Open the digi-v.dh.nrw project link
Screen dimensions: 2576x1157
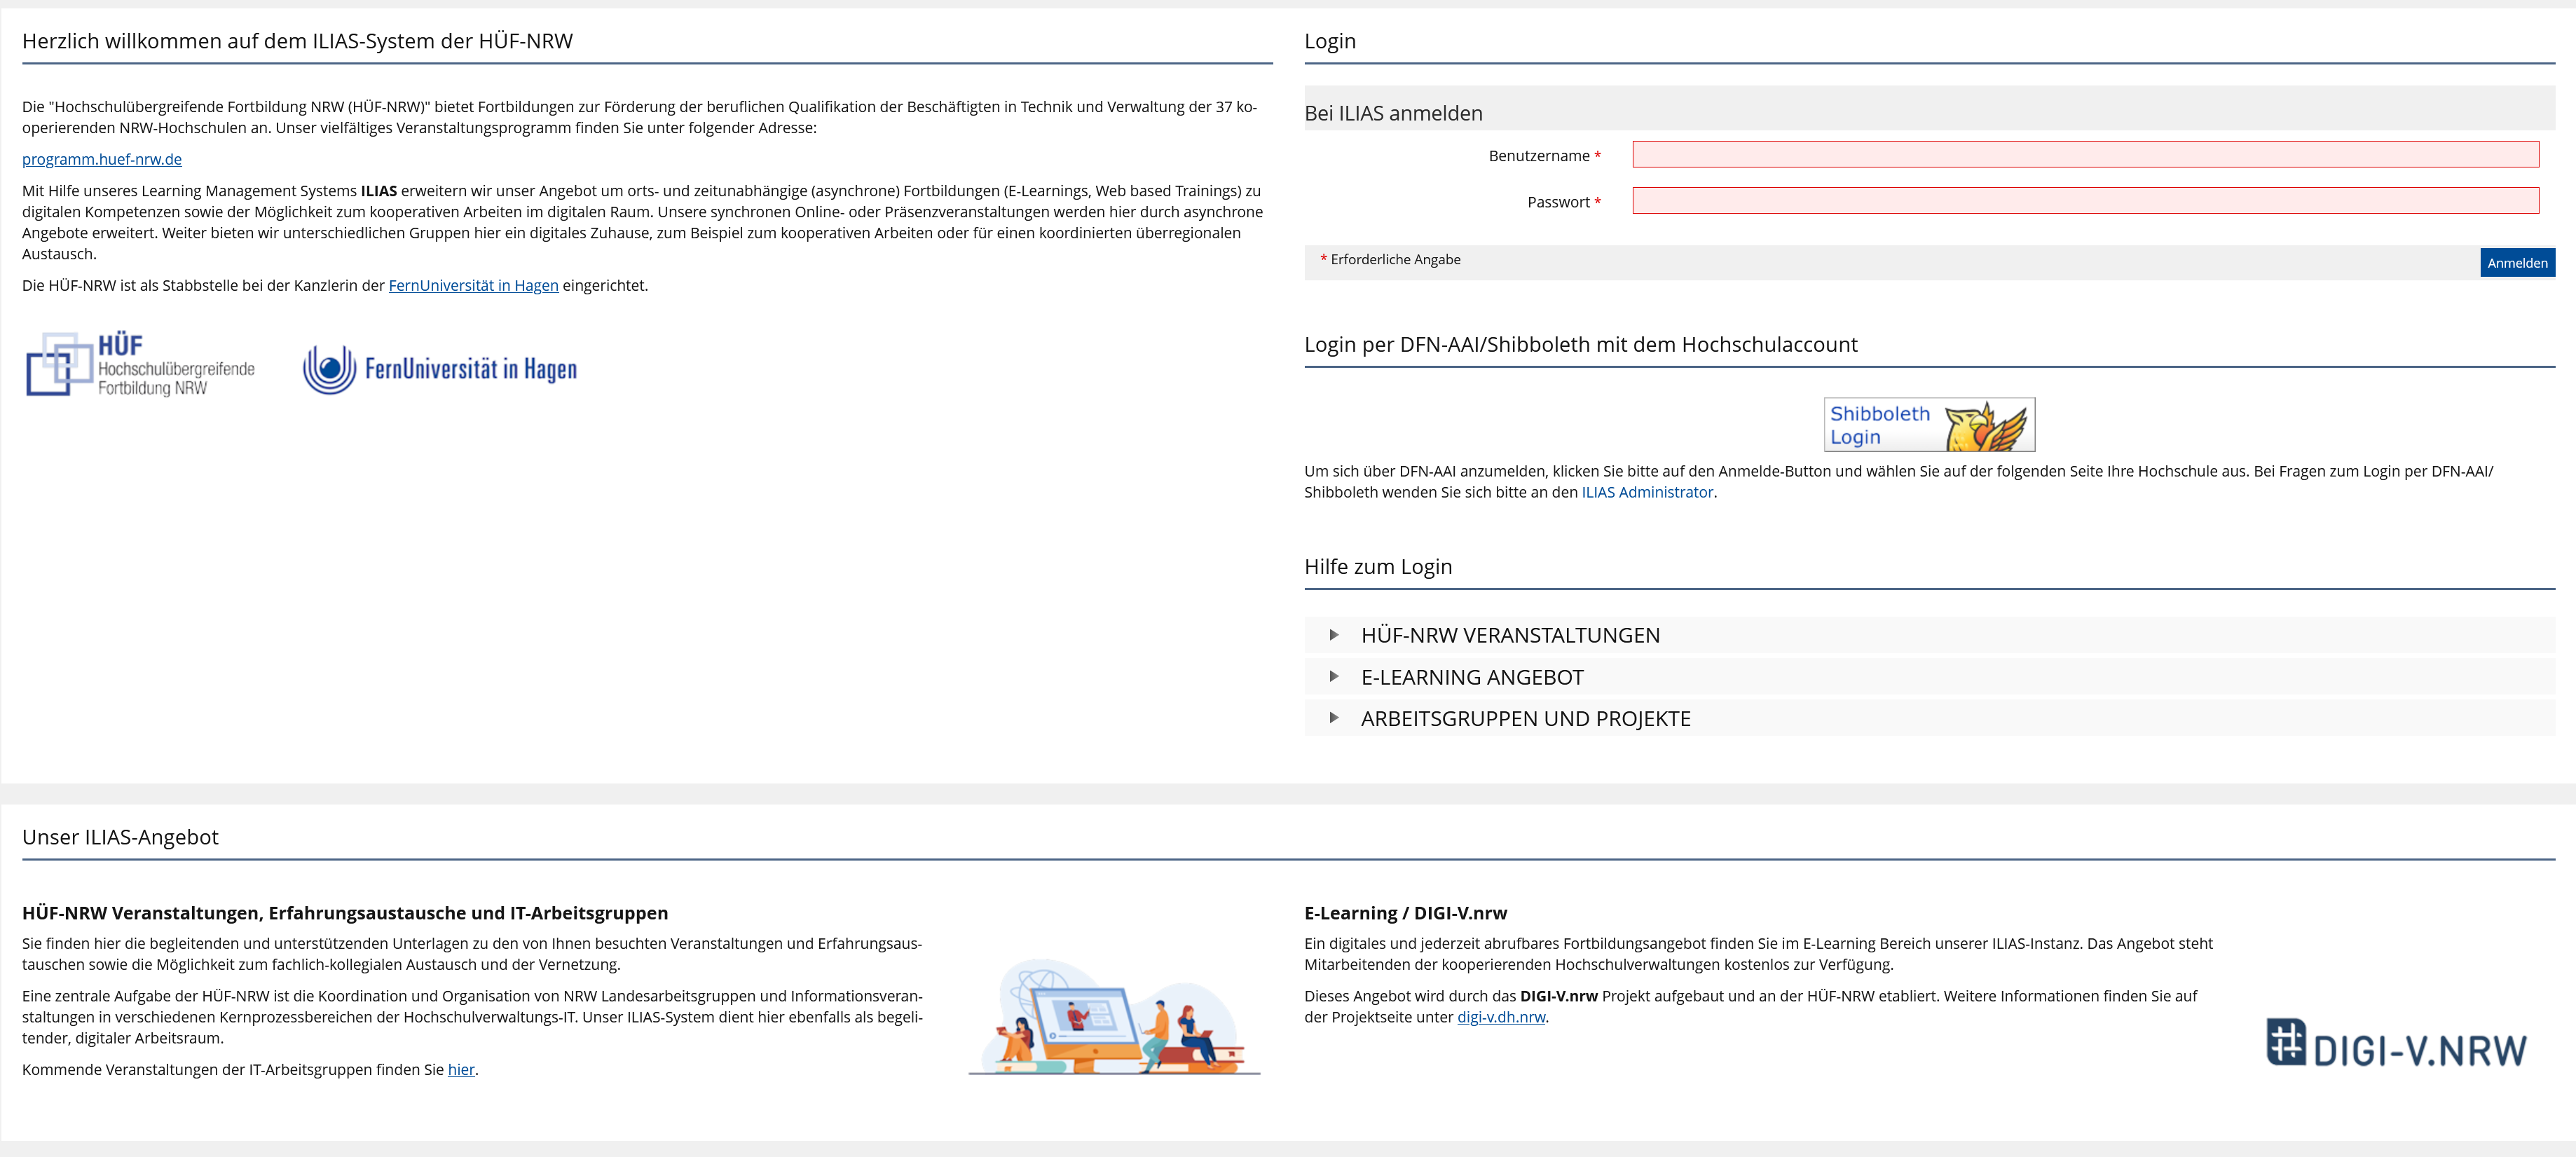(x=1501, y=1017)
